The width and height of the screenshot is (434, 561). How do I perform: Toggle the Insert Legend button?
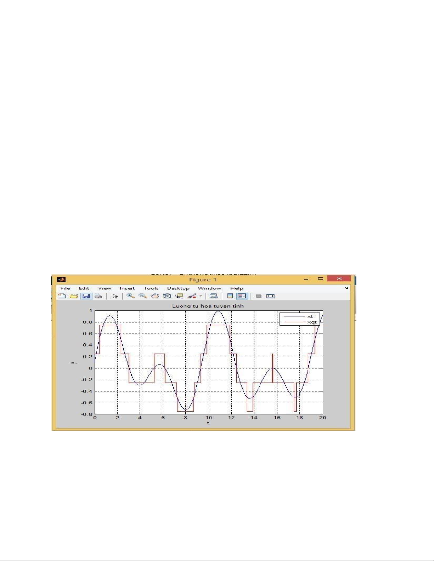click(242, 296)
